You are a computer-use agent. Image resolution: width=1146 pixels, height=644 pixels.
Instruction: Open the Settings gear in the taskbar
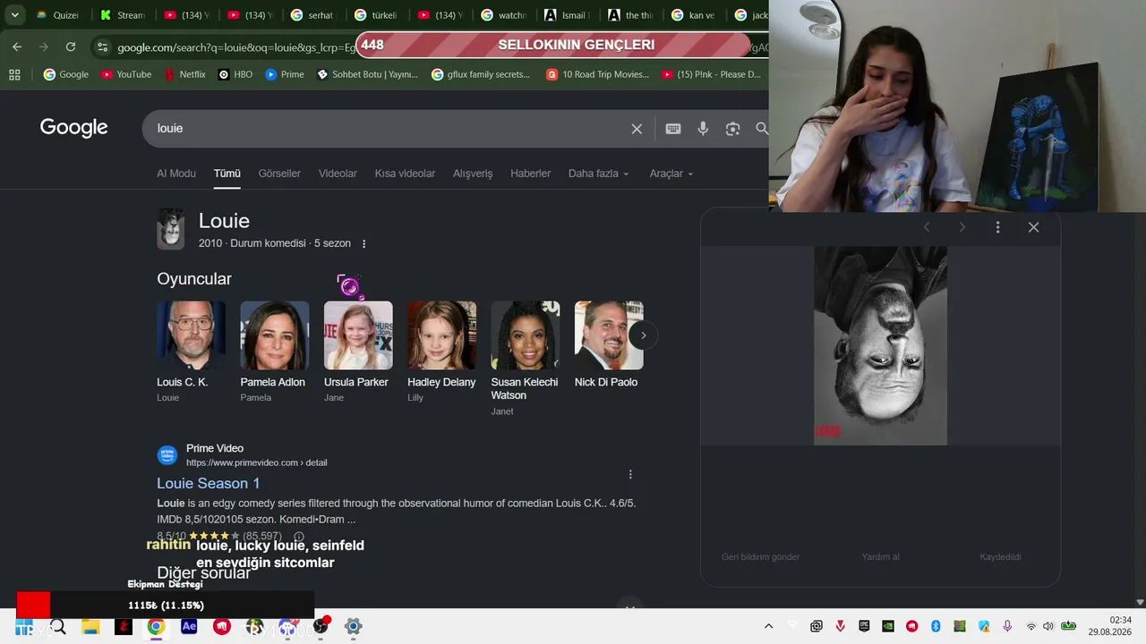(x=353, y=626)
